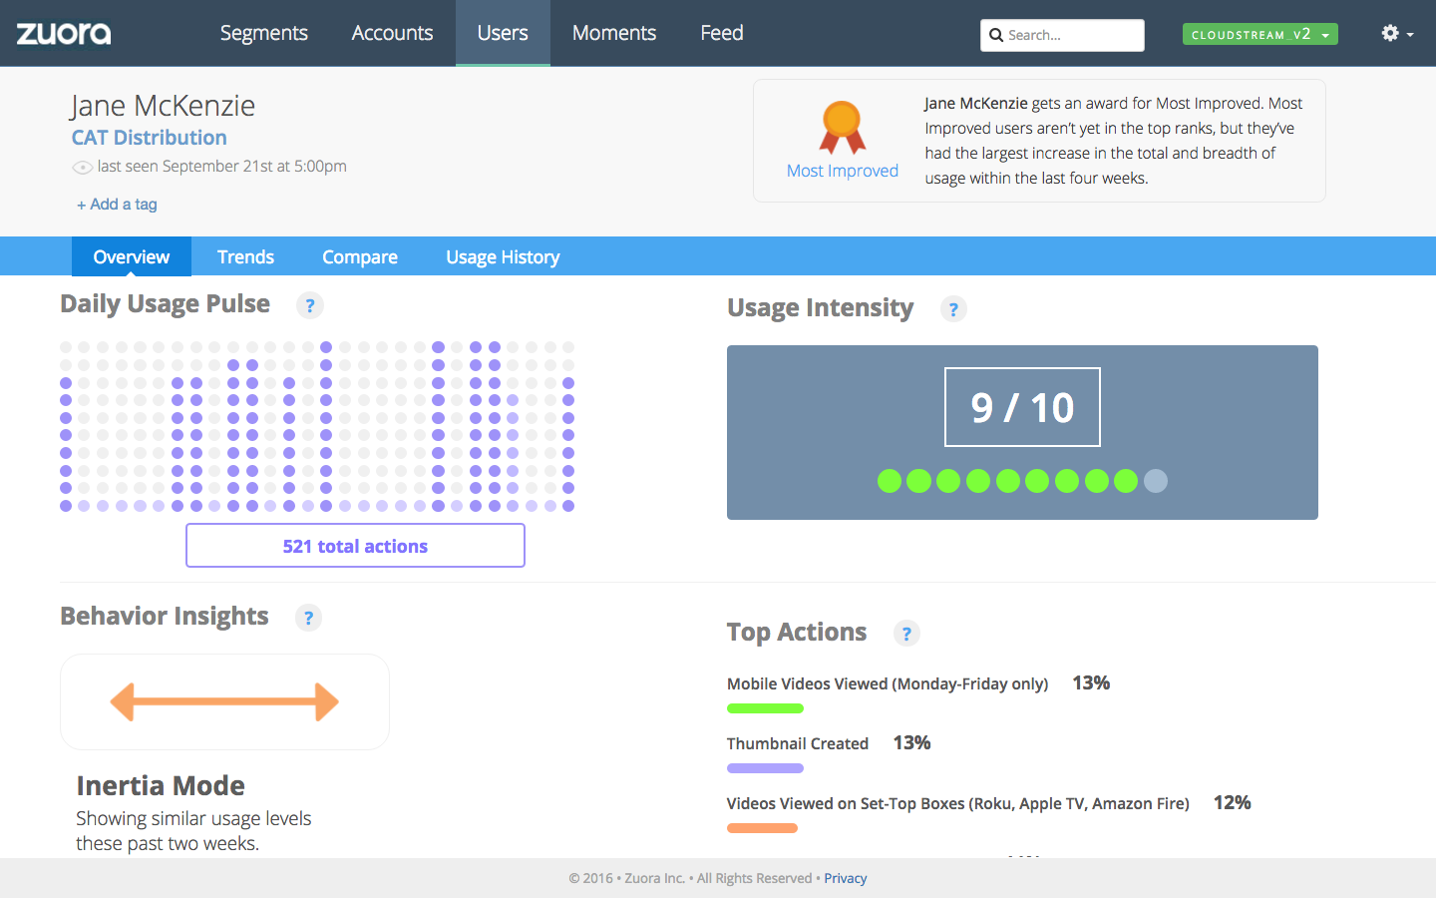Click the orange Inertia Mode arrow graphic
The image size is (1436, 898).
[x=224, y=701]
